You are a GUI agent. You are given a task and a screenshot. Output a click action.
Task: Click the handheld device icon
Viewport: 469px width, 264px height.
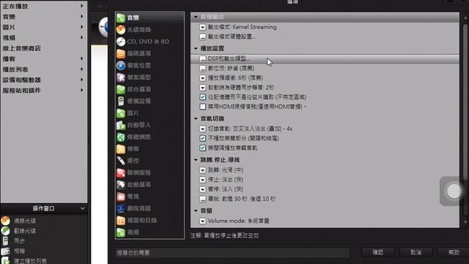pos(121,101)
